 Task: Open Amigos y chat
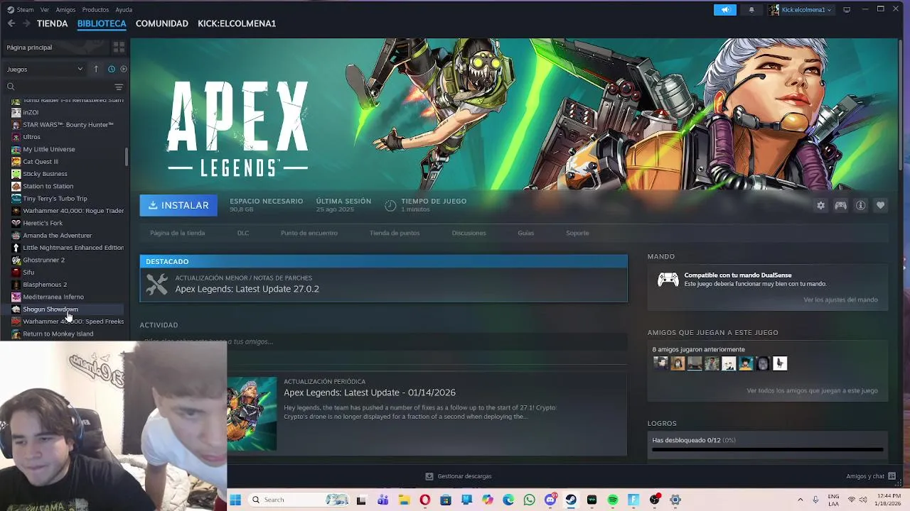point(871,476)
